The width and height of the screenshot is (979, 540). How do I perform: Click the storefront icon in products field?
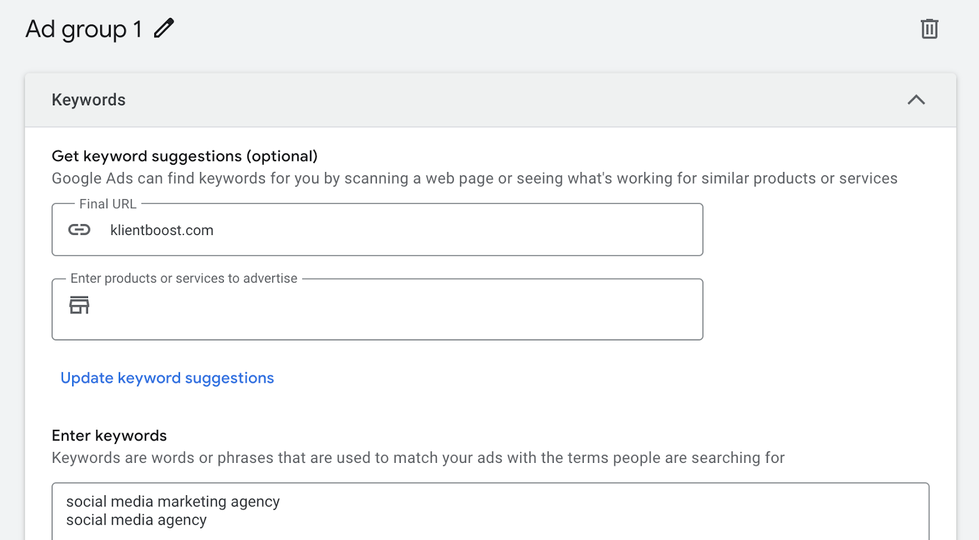79,304
